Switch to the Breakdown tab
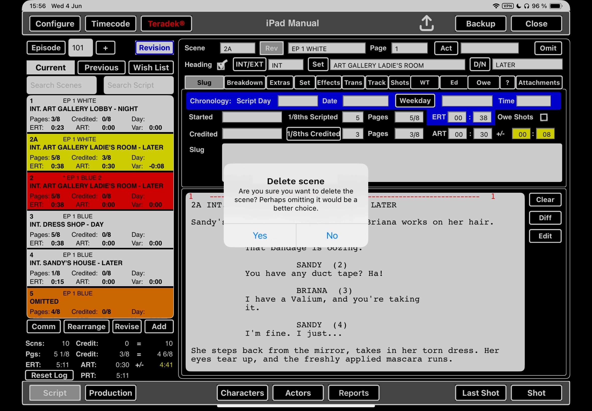This screenshot has height=411, width=592. [x=244, y=83]
